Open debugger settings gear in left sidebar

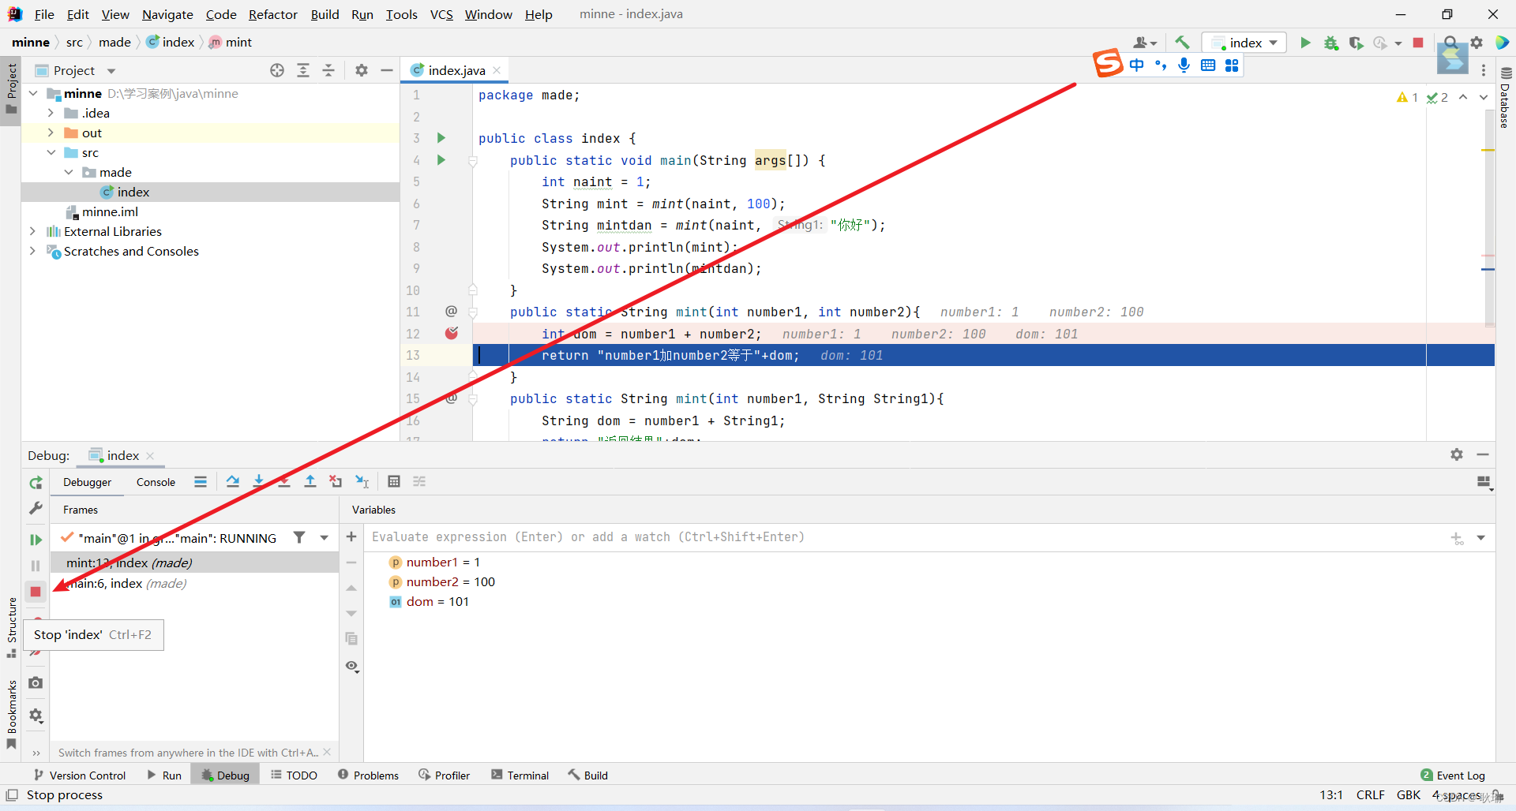click(x=36, y=716)
